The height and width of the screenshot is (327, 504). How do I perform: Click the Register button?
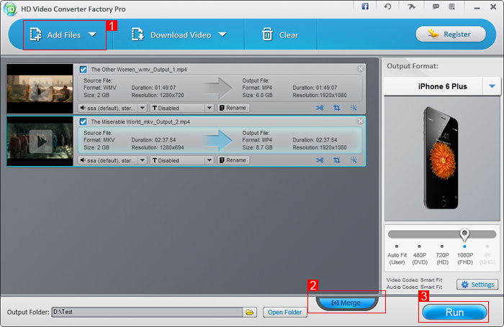coord(451,34)
